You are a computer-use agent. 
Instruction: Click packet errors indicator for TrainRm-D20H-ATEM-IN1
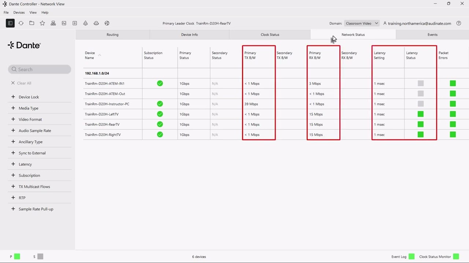(453, 84)
